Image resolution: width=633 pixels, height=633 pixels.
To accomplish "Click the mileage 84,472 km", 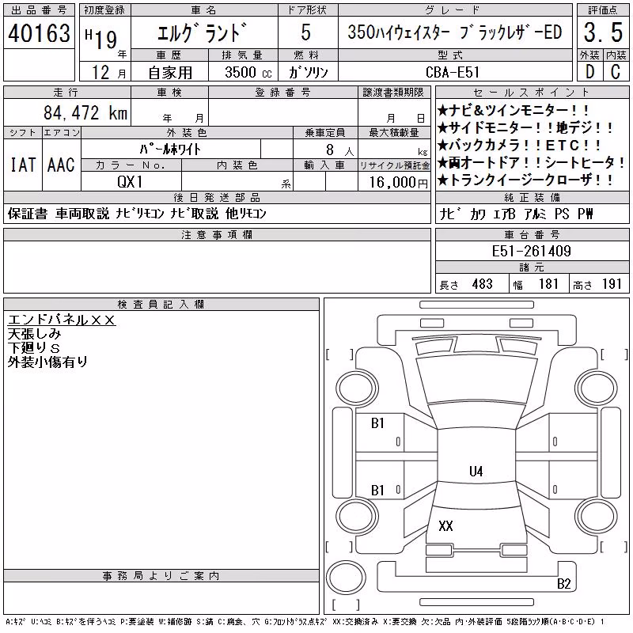I will coord(85,113).
